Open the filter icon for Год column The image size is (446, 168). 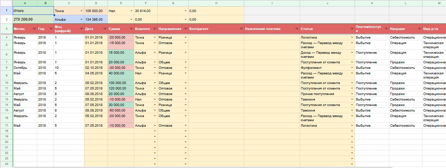[51, 29]
